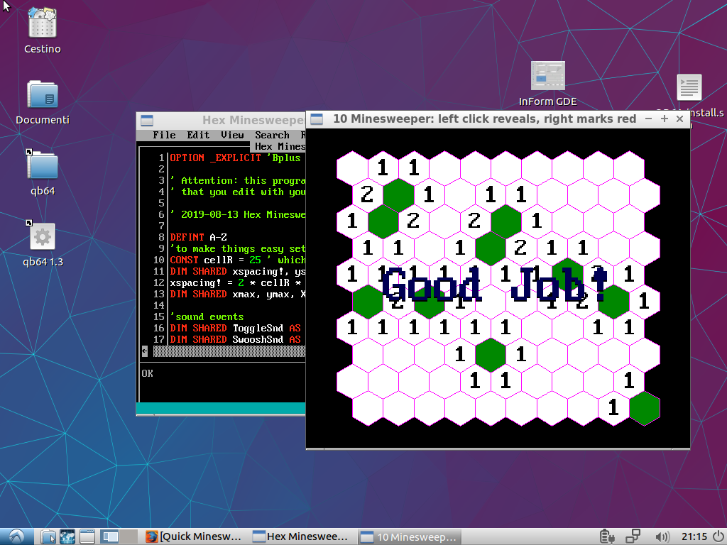Click green hex between the bottom-row 1s
The width and height of the screenshot is (727, 545).
[491, 355]
